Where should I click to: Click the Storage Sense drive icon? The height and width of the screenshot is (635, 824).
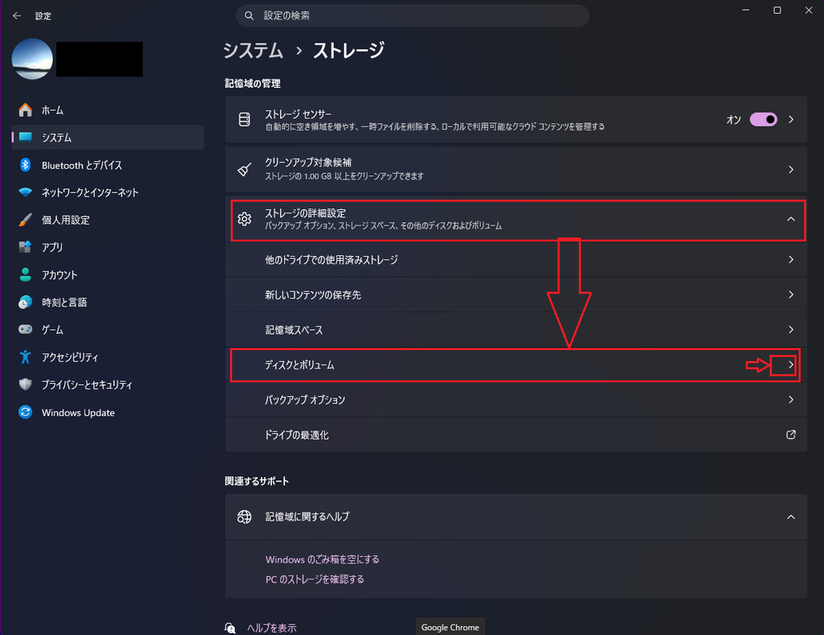pos(245,119)
